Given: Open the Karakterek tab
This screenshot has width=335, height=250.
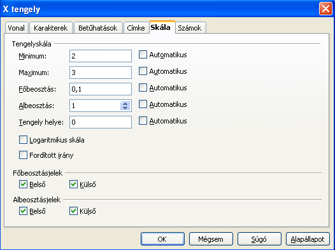Looking at the screenshot, I should coord(51,28).
